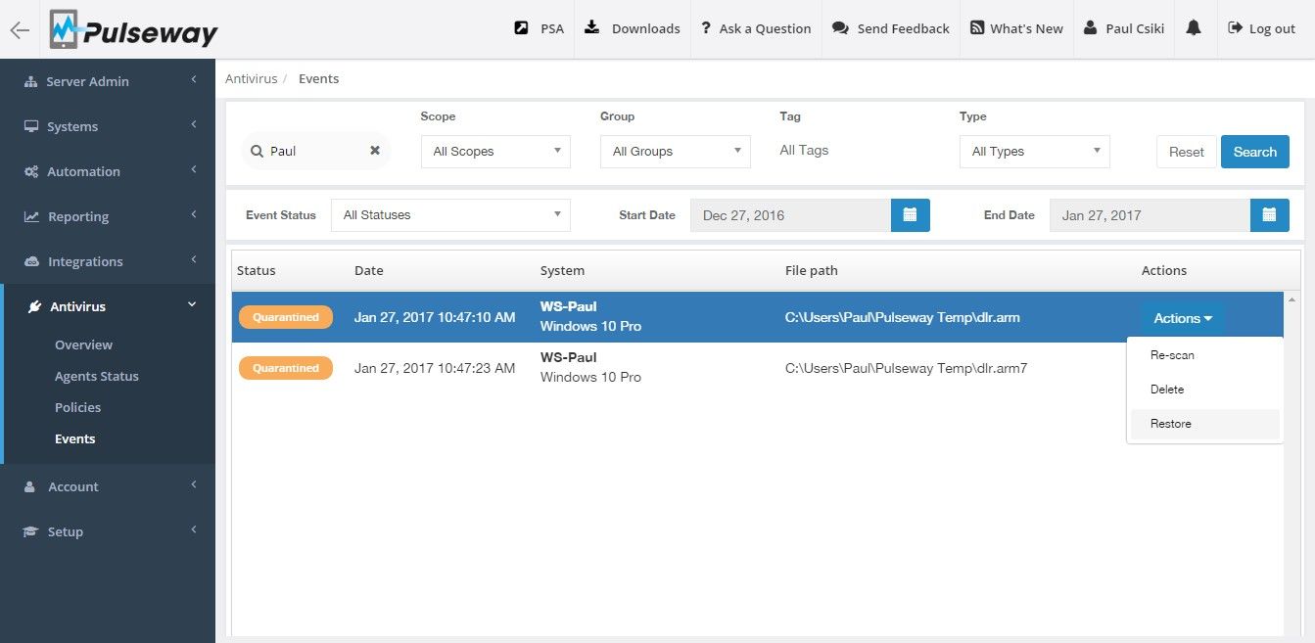Click the 10:47:23 AM date cell
1315x643 pixels.
click(435, 368)
